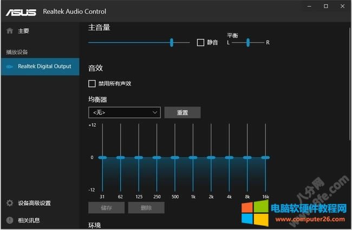The width and height of the screenshot is (352, 230).
Task: Click the main volume slider handle
Action: (172, 42)
